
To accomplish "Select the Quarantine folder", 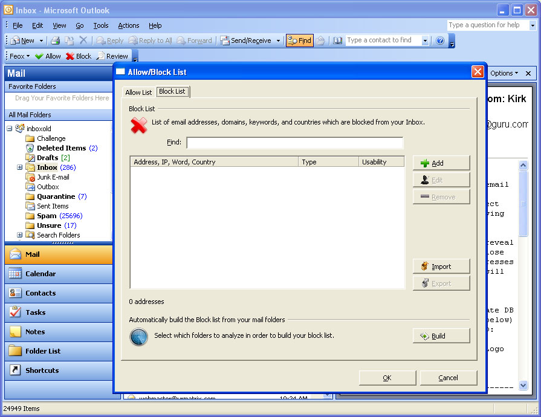I will click(x=56, y=196).
